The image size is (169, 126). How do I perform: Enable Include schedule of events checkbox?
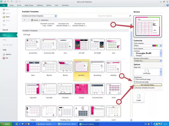tap(135, 88)
